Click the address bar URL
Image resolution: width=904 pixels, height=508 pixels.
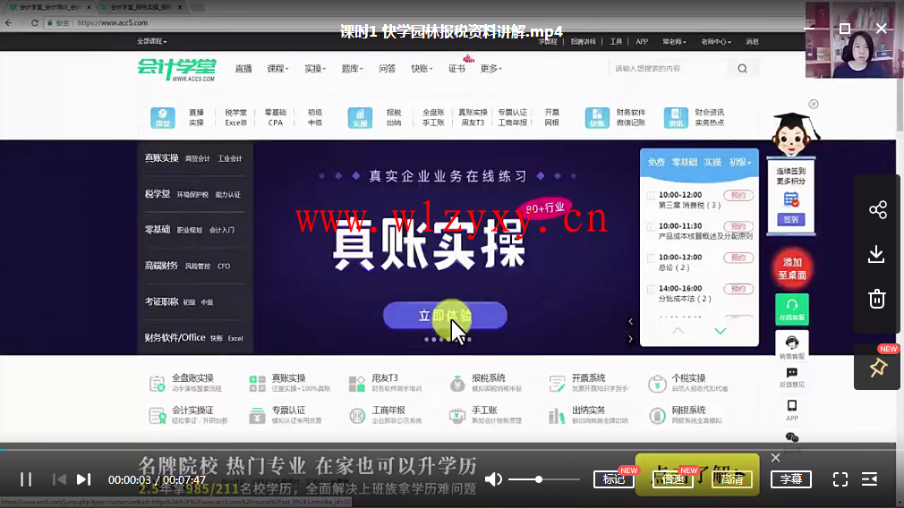pos(113,23)
